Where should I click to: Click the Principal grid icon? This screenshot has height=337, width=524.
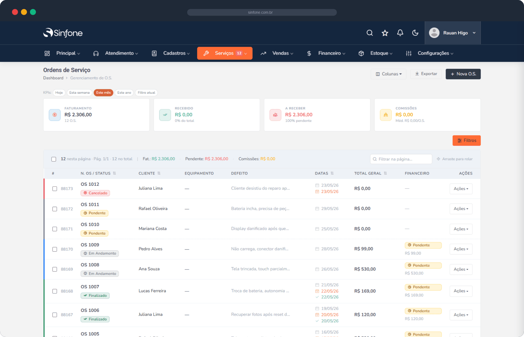tap(47, 53)
